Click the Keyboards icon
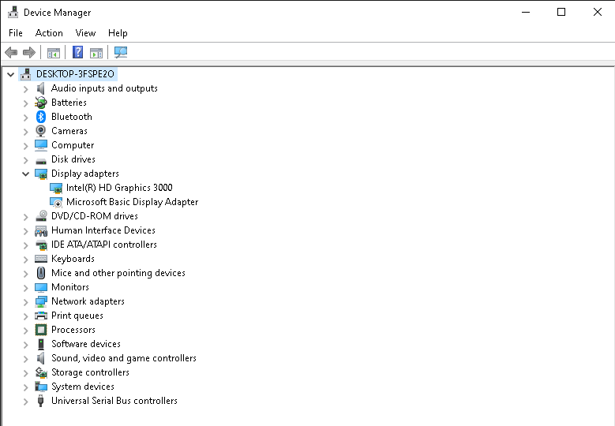This screenshot has height=426, width=615. click(41, 259)
